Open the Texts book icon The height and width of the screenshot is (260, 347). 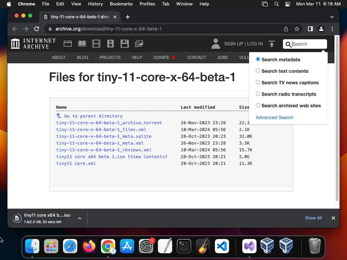82,44
